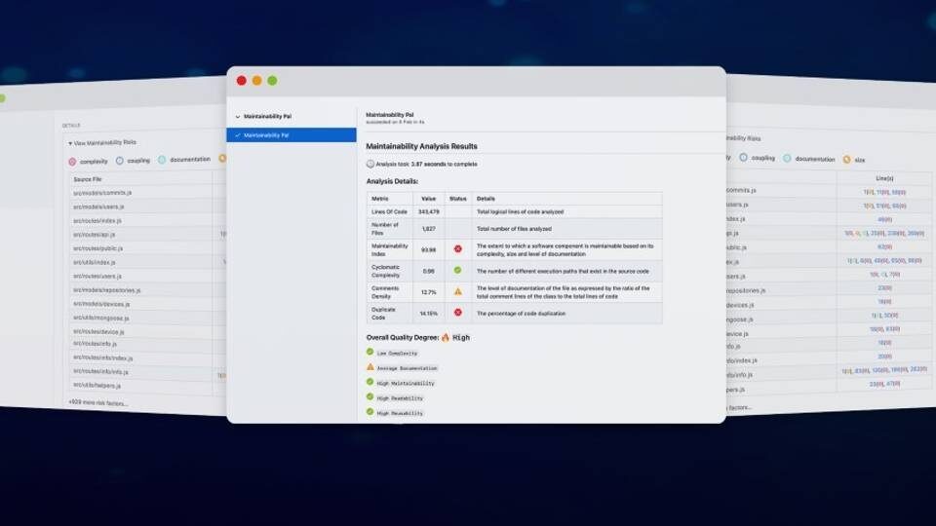Click the warning triangle icon for Comments Density
This screenshot has width=936, height=526.
457,290
